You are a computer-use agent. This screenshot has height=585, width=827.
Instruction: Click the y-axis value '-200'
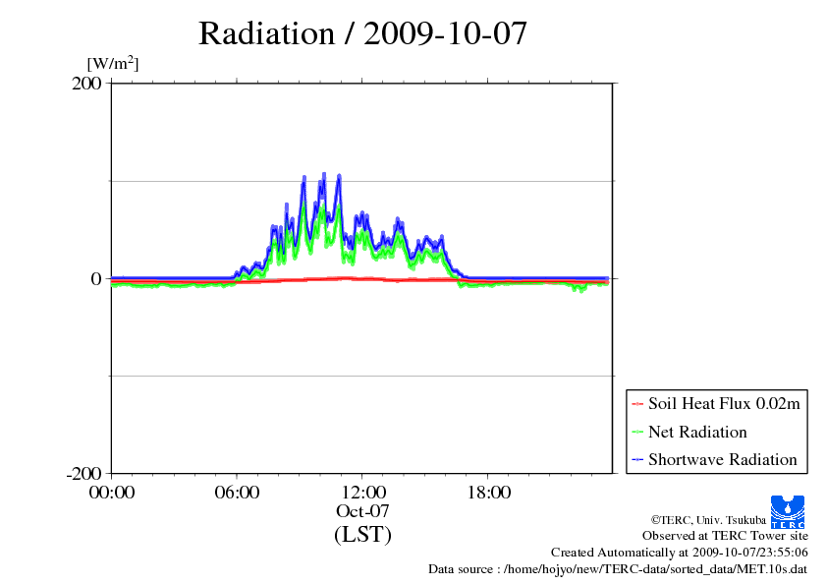click(x=84, y=474)
